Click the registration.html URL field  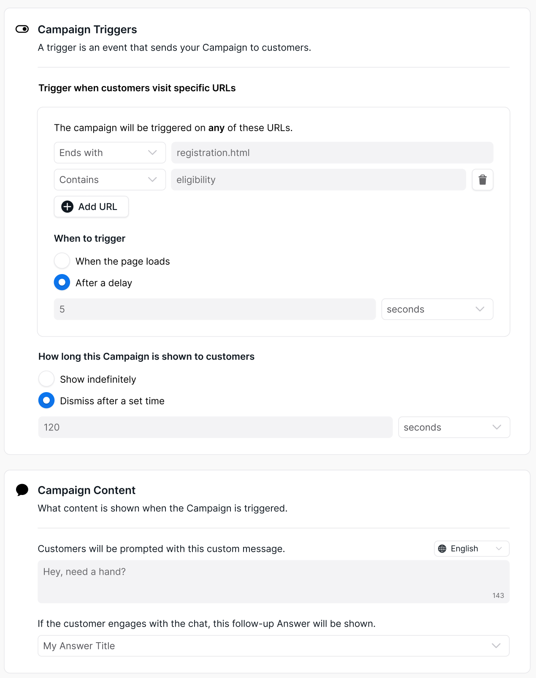pos(332,153)
